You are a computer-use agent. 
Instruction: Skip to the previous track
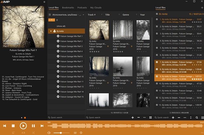coord(4,126)
